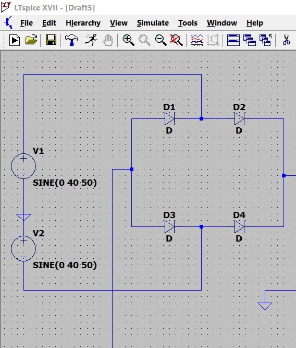Image resolution: width=296 pixels, height=348 pixels.
Task: Open Control Panel via the hammer icon
Action: click(x=71, y=40)
